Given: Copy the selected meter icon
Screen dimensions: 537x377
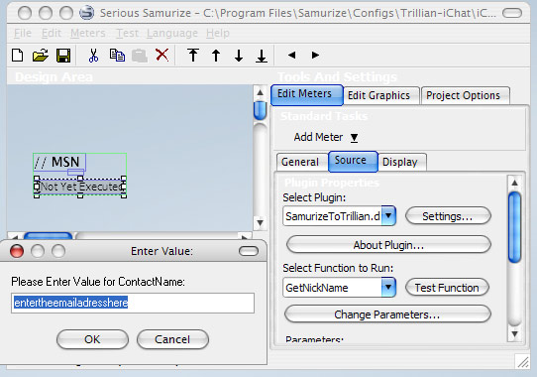Looking at the screenshot, I should (117, 56).
